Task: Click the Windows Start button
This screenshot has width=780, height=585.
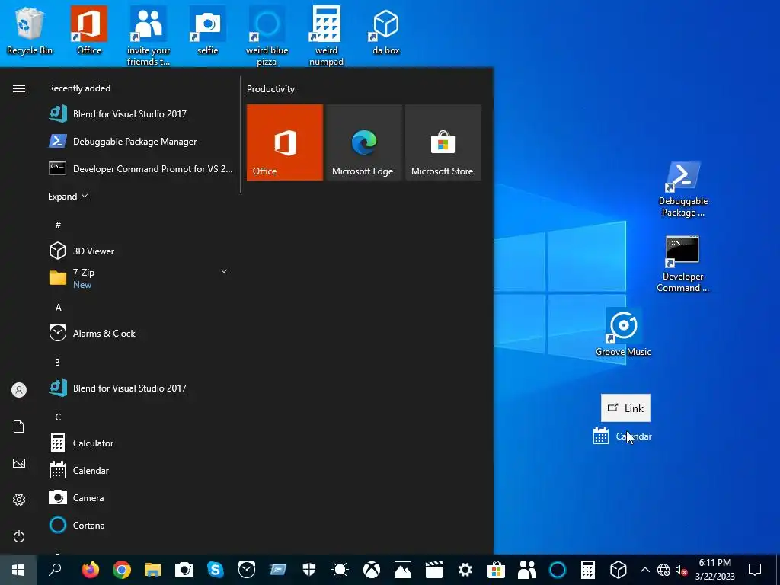Action: pyautogui.click(x=18, y=570)
